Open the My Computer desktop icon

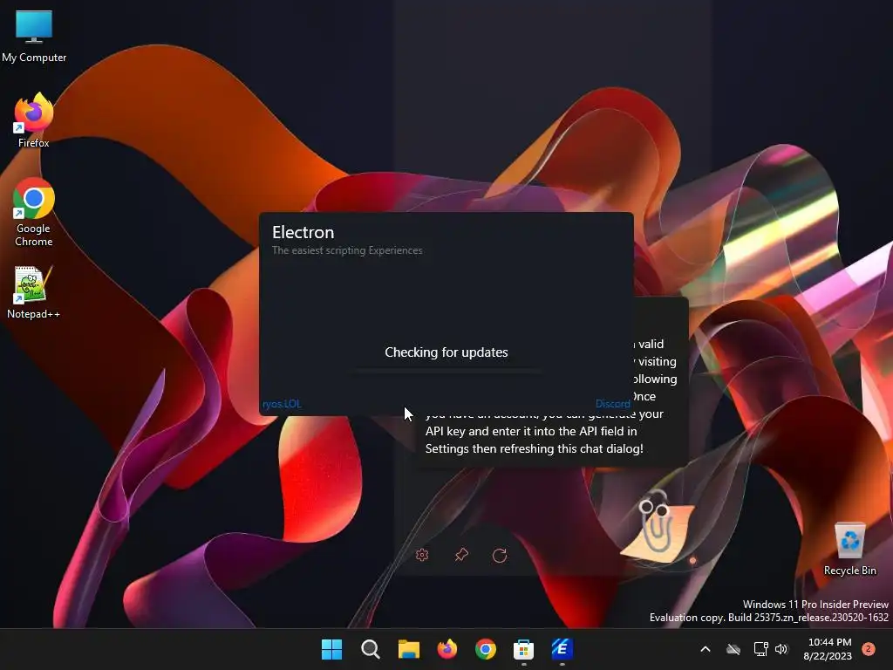click(34, 35)
